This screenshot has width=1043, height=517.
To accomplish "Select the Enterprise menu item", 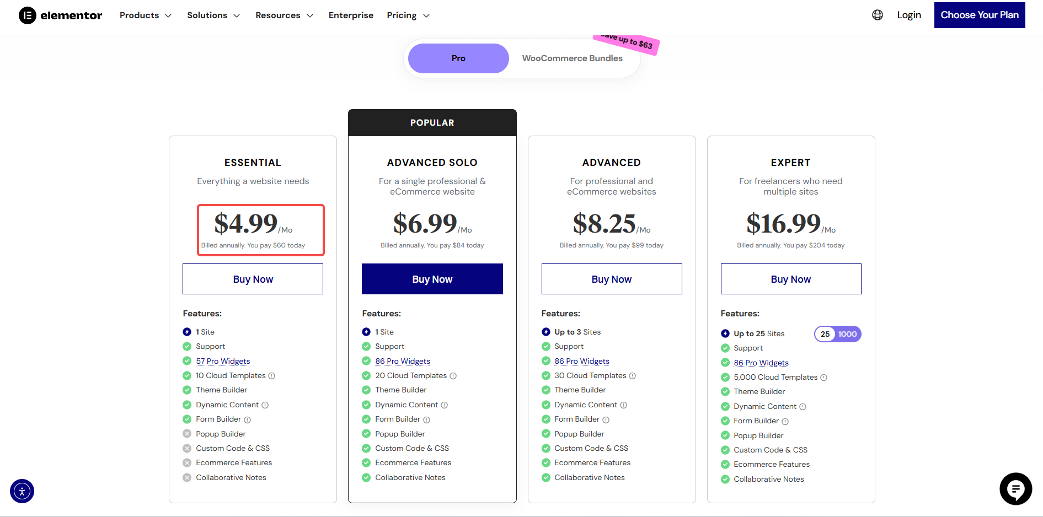I will pos(351,15).
